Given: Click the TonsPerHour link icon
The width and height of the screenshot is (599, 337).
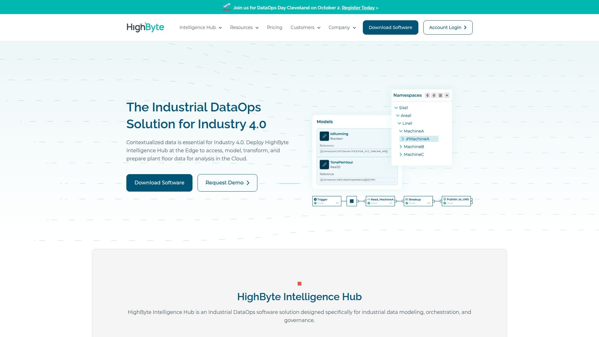Looking at the screenshot, I should click(324, 164).
